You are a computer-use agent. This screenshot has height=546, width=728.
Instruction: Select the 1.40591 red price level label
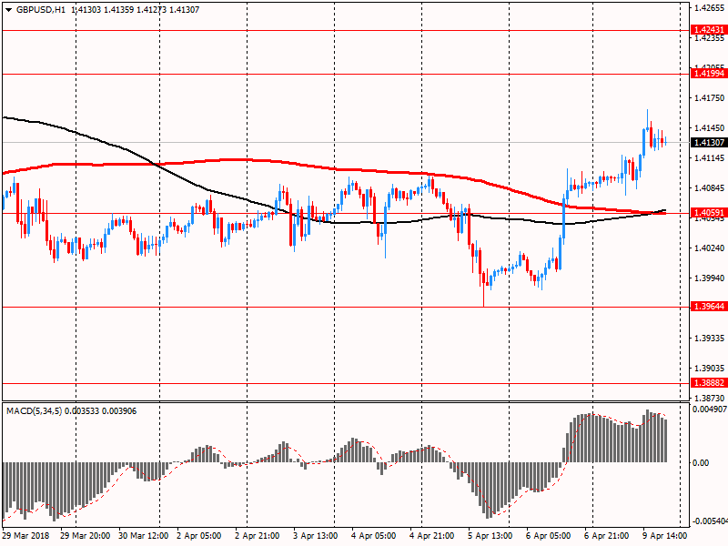point(709,213)
